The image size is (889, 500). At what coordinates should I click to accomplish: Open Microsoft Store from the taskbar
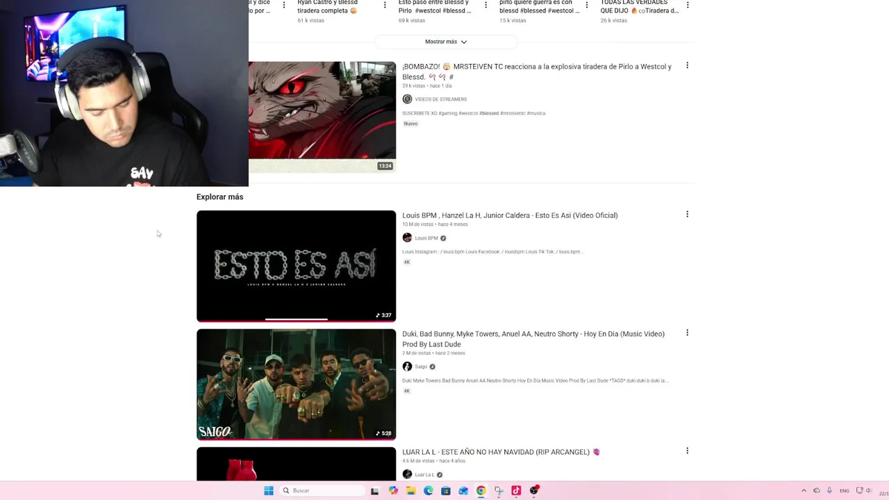[445, 491]
